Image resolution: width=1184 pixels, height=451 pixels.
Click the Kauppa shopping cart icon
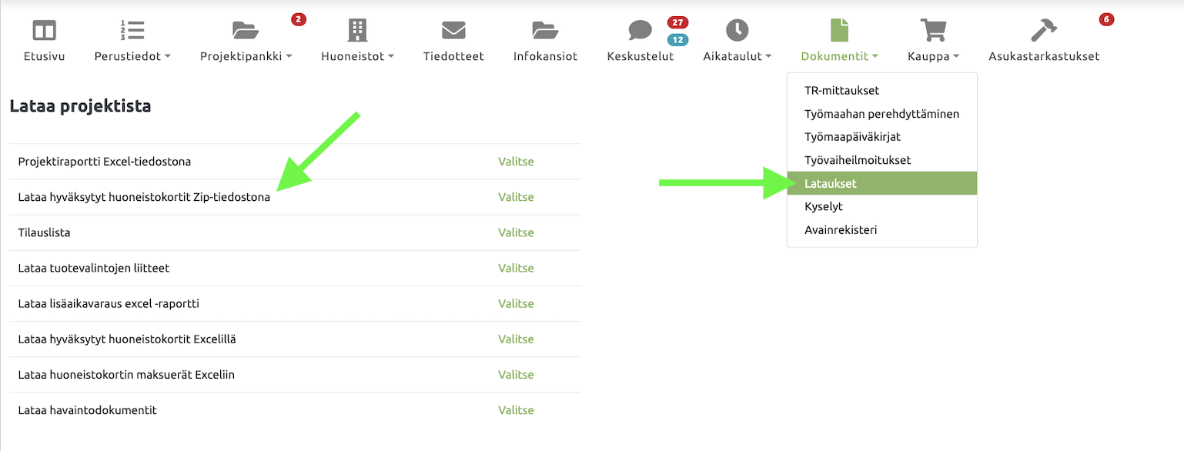[933, 31]
